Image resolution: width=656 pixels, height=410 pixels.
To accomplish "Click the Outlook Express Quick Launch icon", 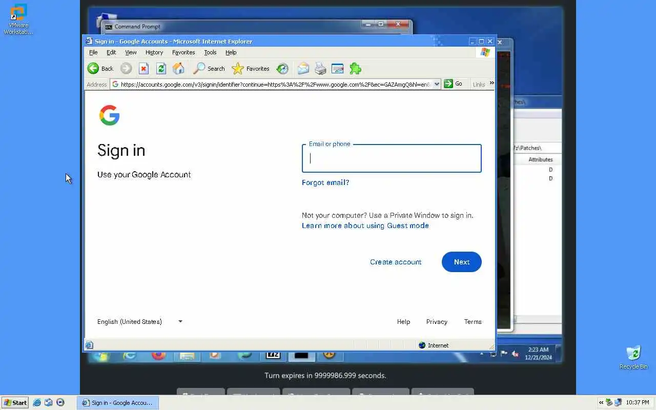I will pyautogui.click(x=49, y=403).
